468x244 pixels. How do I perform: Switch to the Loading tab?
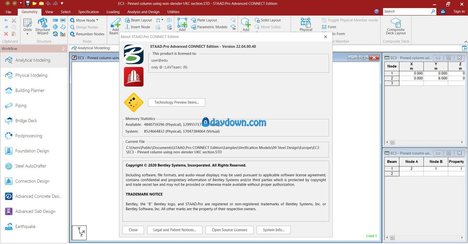(113, 12)
